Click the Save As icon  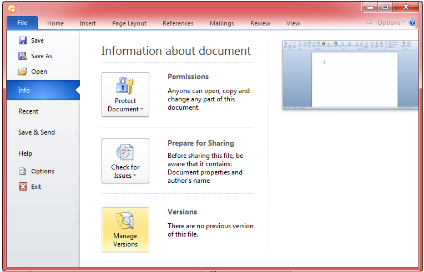[23, 56]
